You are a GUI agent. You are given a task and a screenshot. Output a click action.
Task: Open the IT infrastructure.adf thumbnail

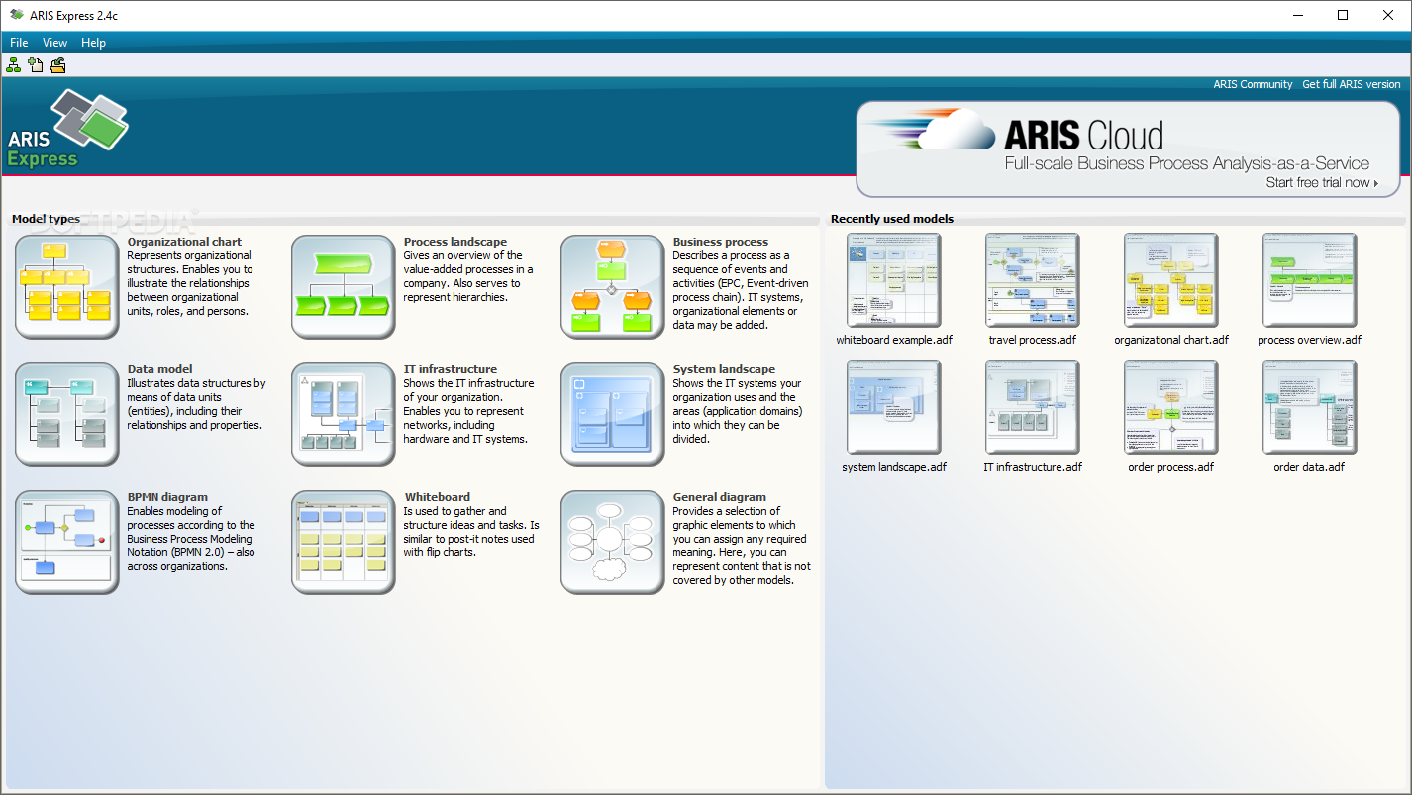[x=1033, y=408]
